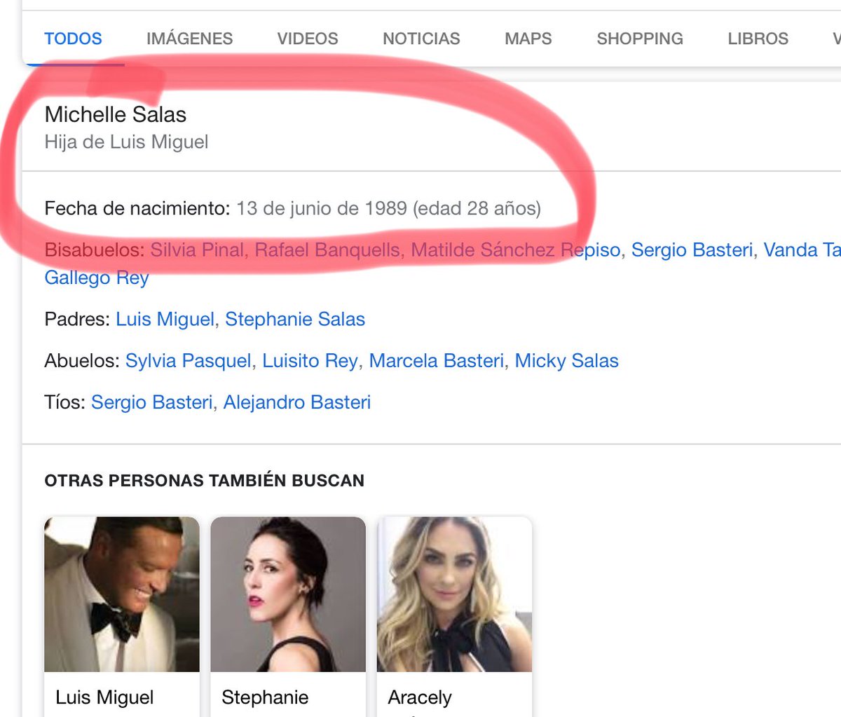Screen dimensions: 841x717
Task: Follow the Sylvia Pasquel link
Action: coord(188,361)
